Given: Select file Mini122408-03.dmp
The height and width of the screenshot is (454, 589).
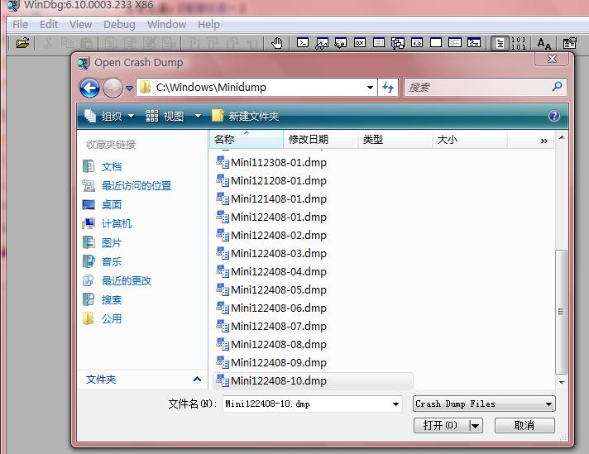Looking at the screenshot, I should pos(271,254).
